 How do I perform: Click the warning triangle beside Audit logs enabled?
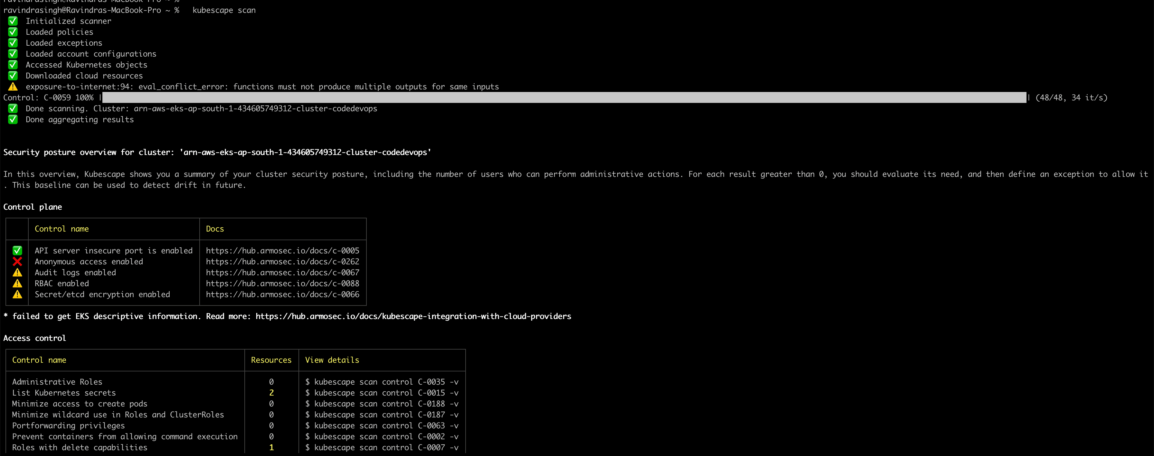click(17, 272)
